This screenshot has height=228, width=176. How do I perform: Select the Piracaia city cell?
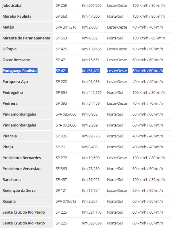(10, 136)
